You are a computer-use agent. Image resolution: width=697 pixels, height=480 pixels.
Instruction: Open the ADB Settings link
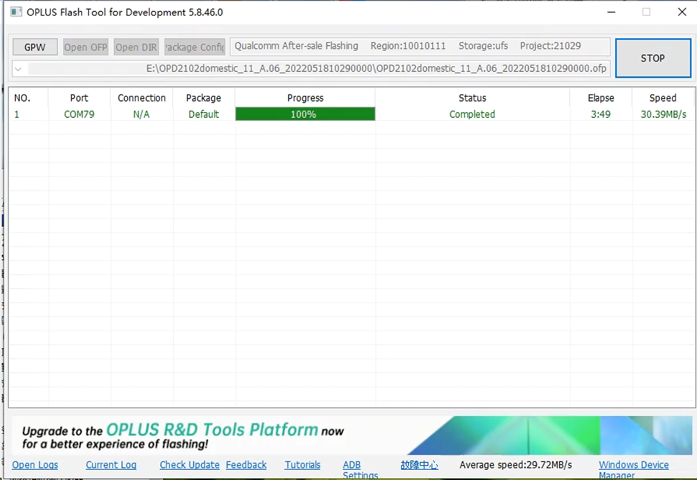[360, 470]
